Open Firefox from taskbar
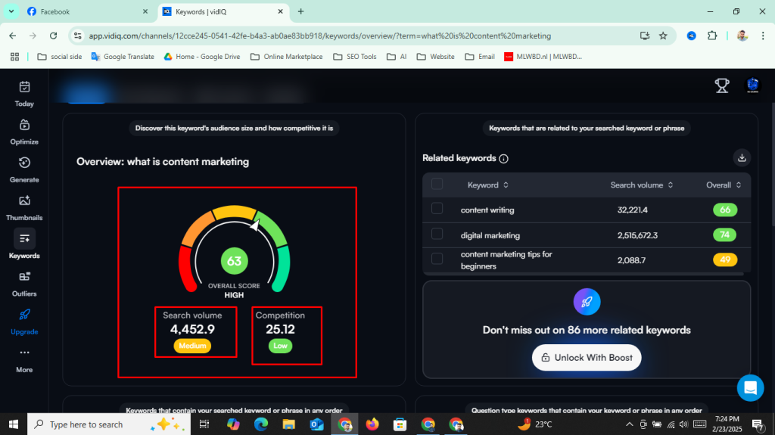The width and height of the screenshot is (775, 435). [x=372, y=424]
